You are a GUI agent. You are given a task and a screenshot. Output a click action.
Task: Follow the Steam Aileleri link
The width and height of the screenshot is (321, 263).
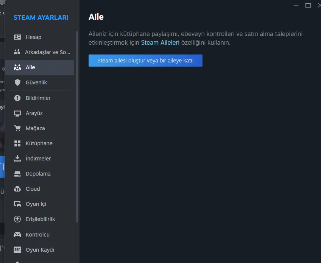[x=160, y=42]
